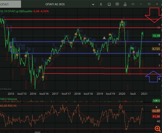Close the RSI(14) indicator panel
The height and width of the screenshot is (133, 162).
click(x=157, y=107)
